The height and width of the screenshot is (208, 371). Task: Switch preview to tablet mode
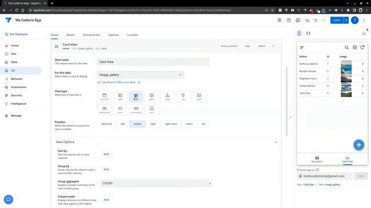[x=308, y=34]
